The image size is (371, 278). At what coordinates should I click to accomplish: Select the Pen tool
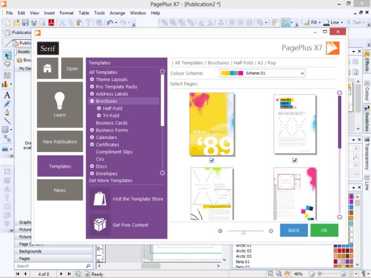click(x=7, y=112)
